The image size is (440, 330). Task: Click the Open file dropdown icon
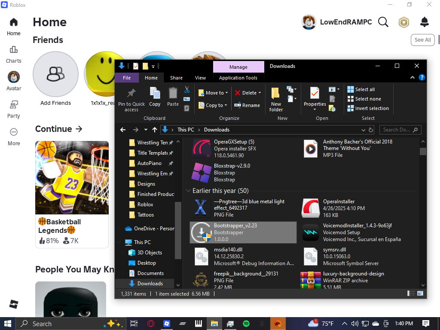point(334,89)
